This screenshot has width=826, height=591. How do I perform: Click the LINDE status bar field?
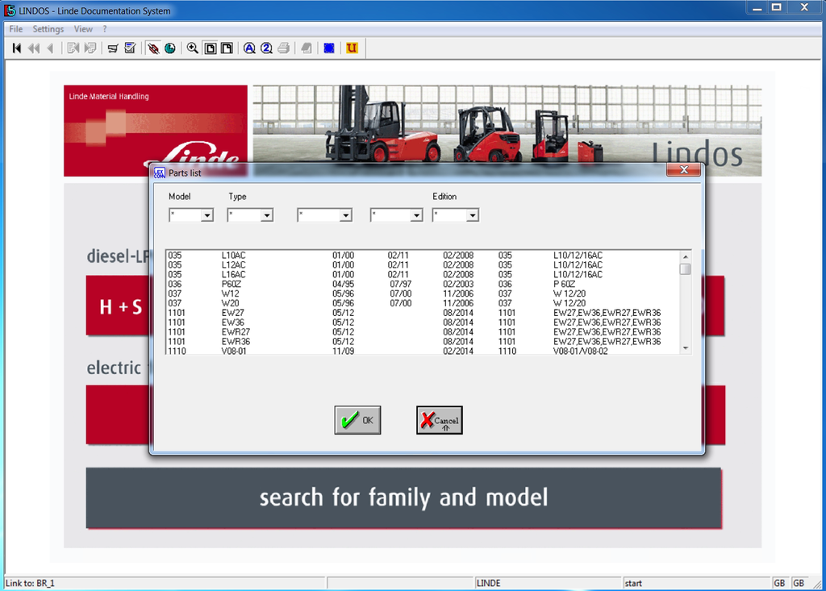click(x=548, y=583)
